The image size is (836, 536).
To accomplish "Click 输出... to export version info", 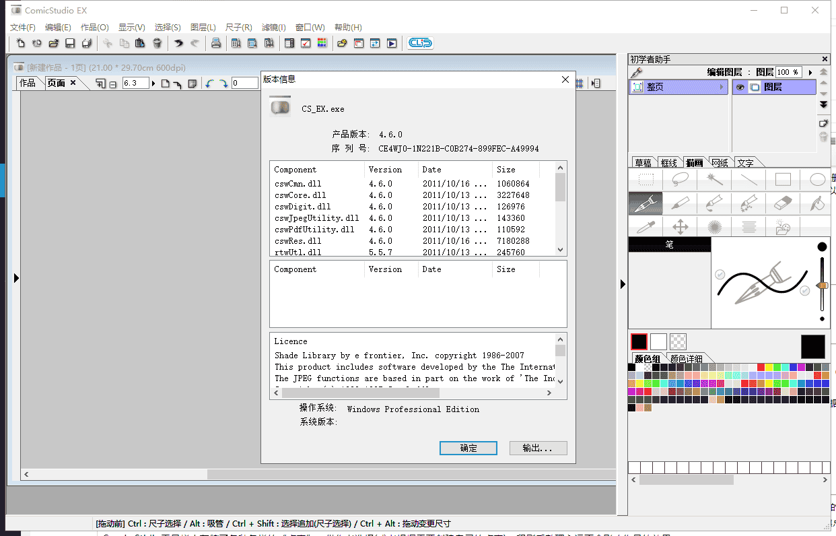I will click(537, 448).
